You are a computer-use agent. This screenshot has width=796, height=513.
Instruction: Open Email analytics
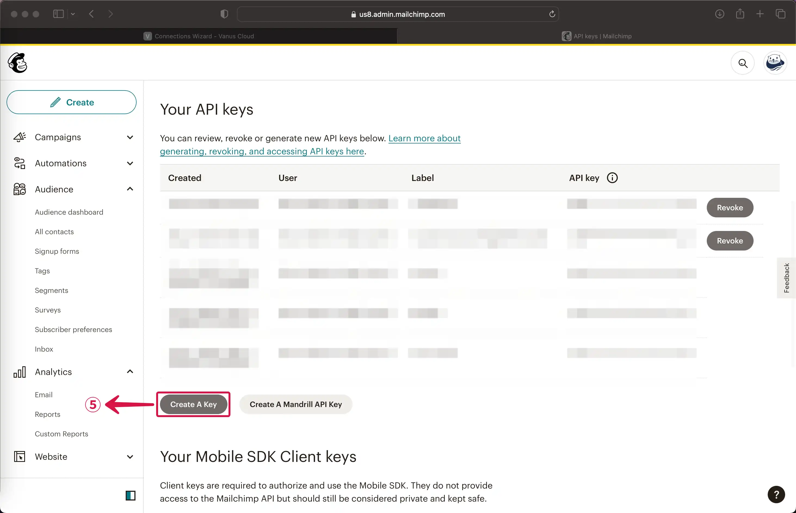pos(44,395)
